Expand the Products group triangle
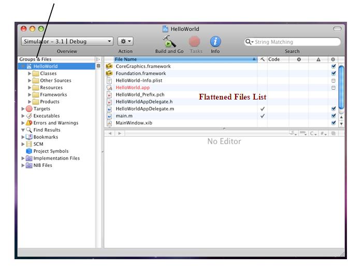This screenshot has width=348, height=268. [30, 102]
